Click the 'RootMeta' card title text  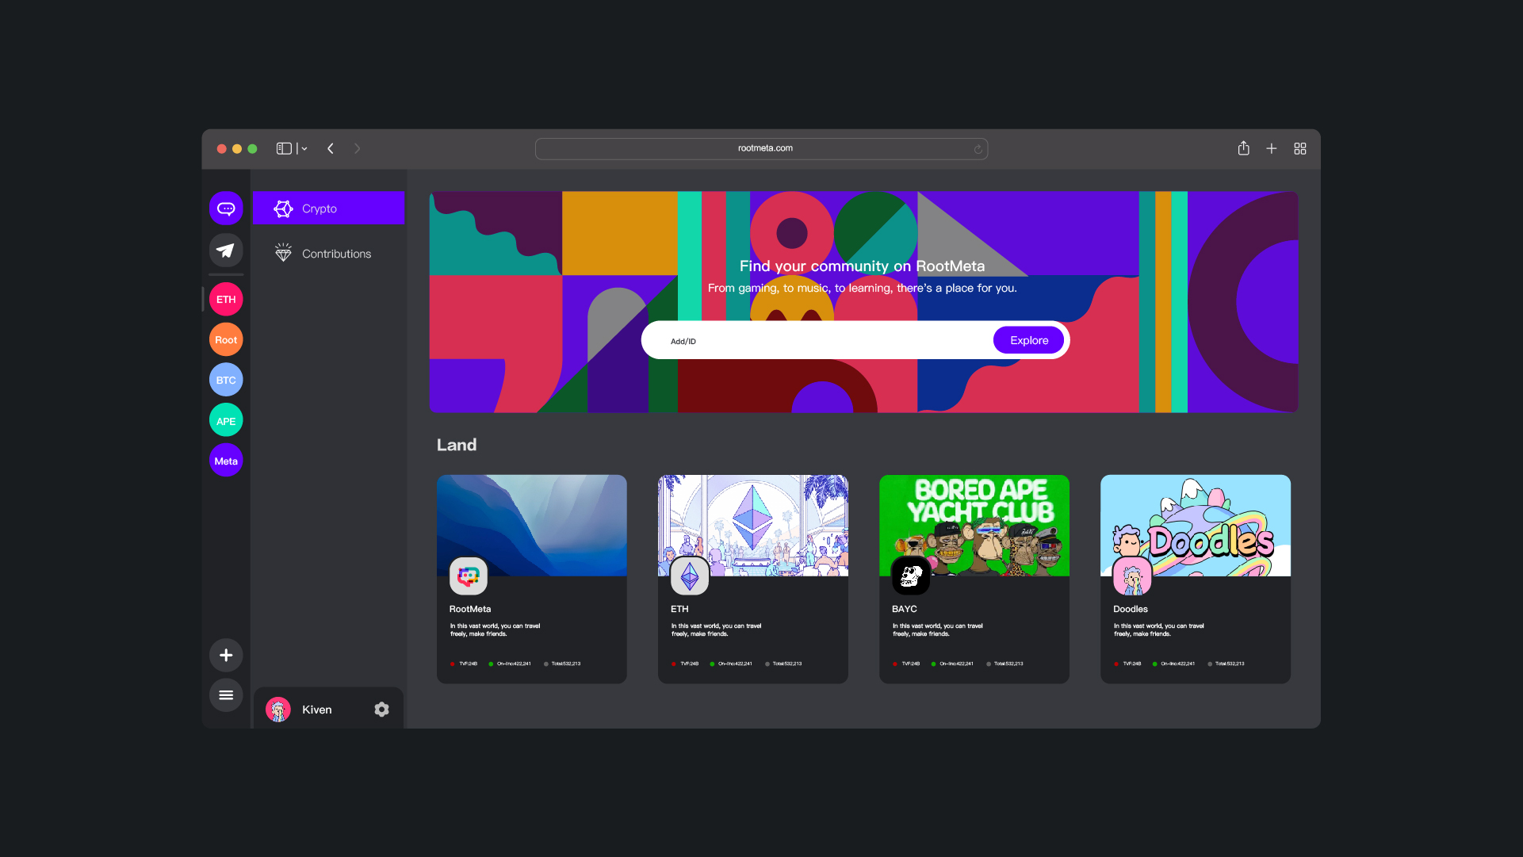[470, 609]
